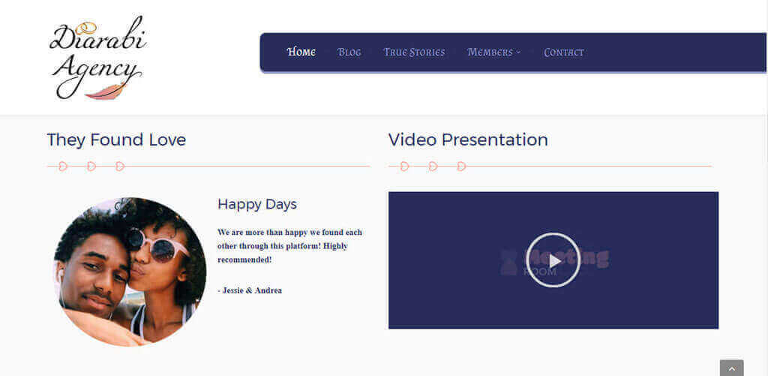Click first heart icon under Video Presentation

(404, 166)
